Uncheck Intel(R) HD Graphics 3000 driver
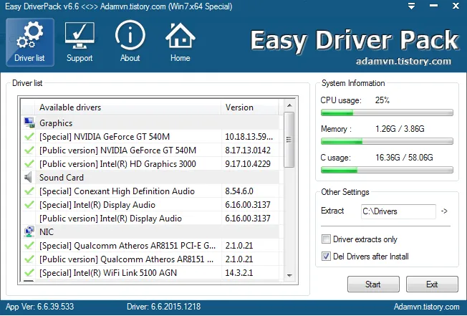The height and width of the screenshot is (316, 467). pyautogui.click(x=29, y=164)
